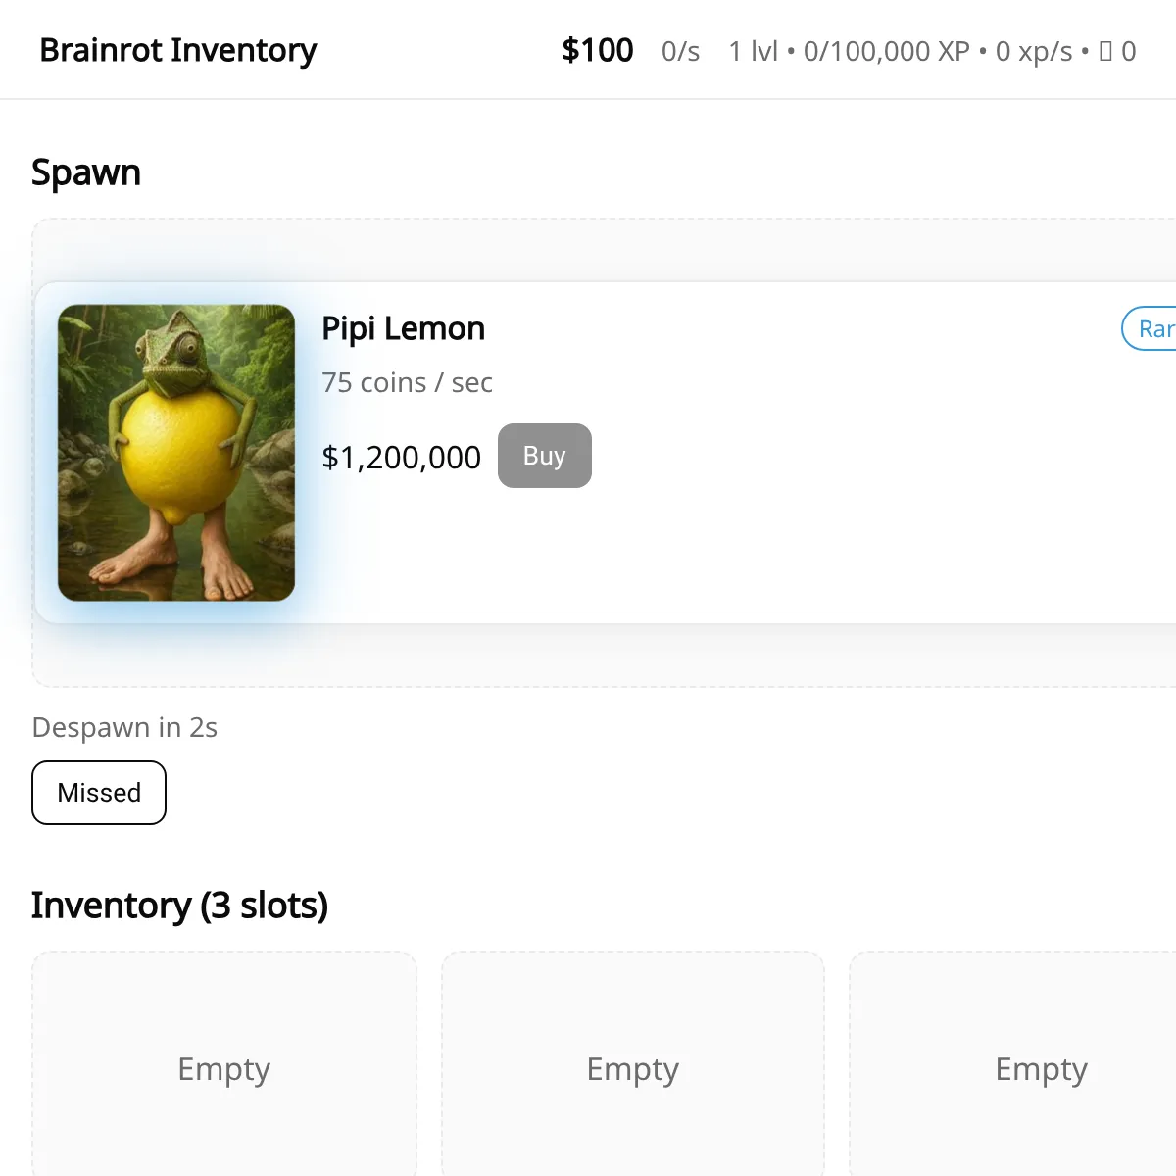This screenshot has width=1176, height=1176.
Task: Click the Missed button
Action: [x=99, y=793]
